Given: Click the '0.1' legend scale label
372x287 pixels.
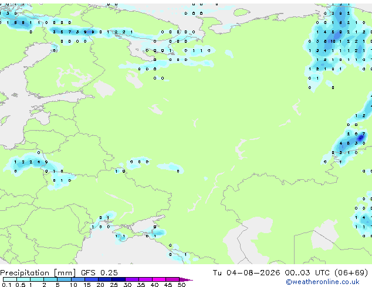Looking at the screenshot, I should click(6, 285).
